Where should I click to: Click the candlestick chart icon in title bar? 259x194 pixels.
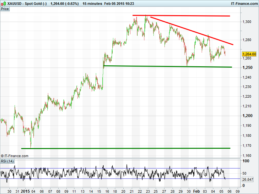click(3, 3)
